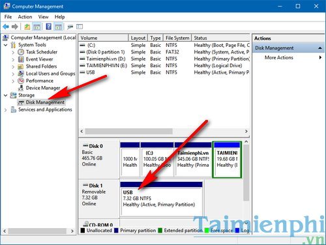Open the Action menu
The height and width of the screenshot is (245, 326).
[25, 17]
